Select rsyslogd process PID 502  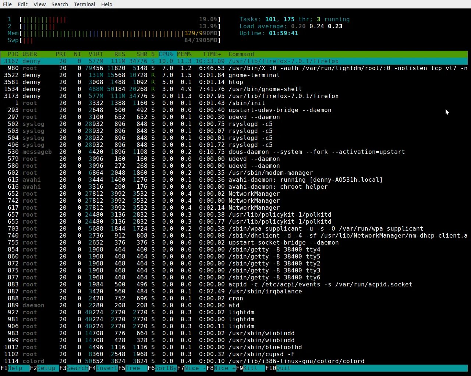234,124
